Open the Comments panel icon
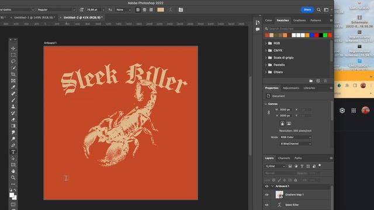This screenshot has width=374, height=210. click(258, 30)
